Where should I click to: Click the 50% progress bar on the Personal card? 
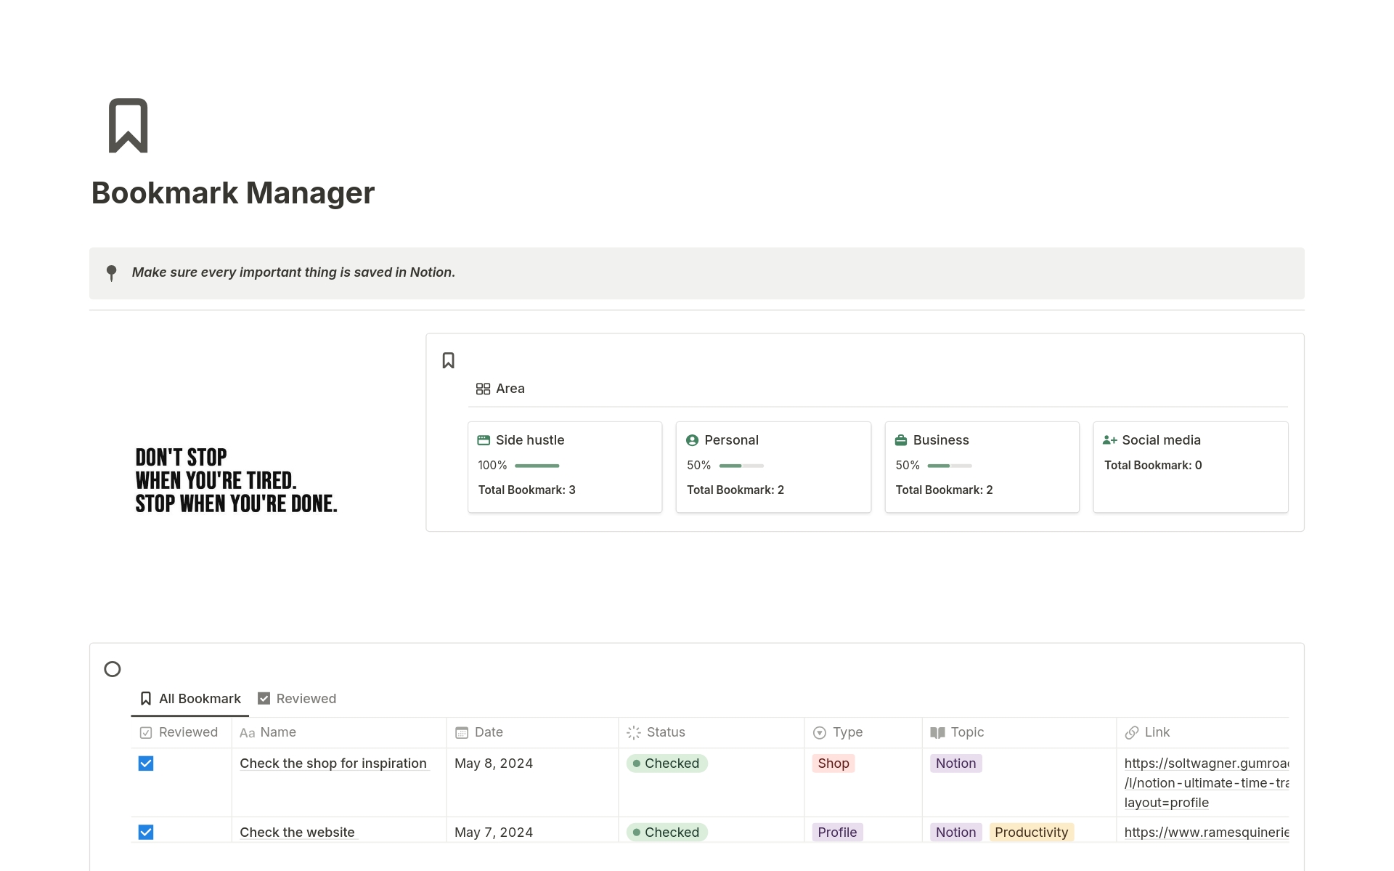(740, 466)
